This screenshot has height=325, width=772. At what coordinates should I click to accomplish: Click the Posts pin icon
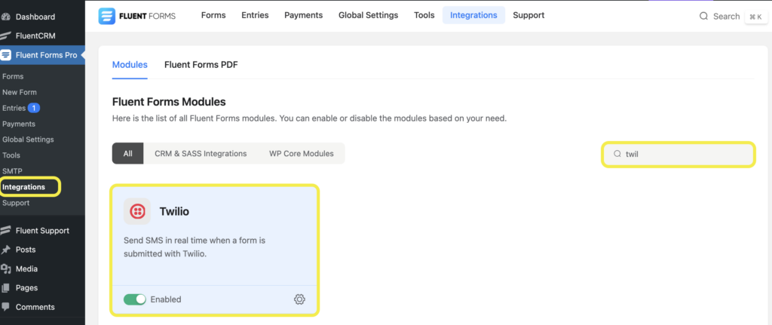(6, 250)
